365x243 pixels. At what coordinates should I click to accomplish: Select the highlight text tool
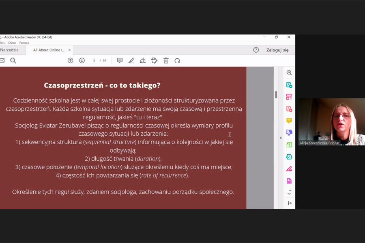131,61
